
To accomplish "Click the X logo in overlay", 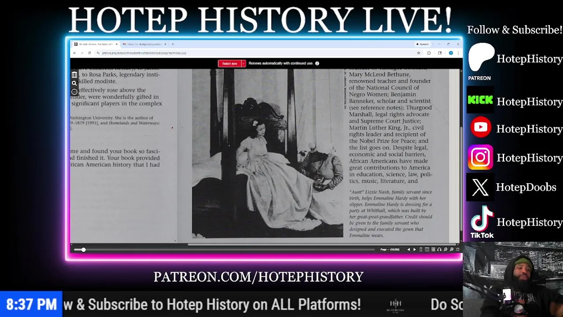I will (480, 188).
